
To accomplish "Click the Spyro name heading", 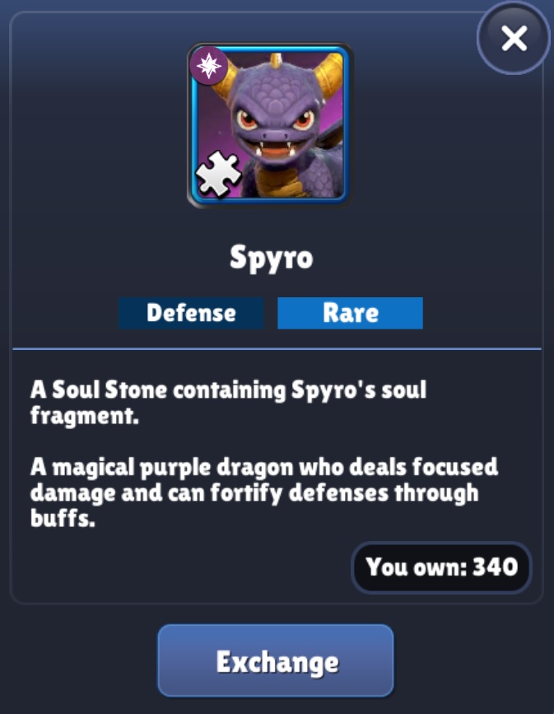I will pyautogui.click(x=272, y=258).
